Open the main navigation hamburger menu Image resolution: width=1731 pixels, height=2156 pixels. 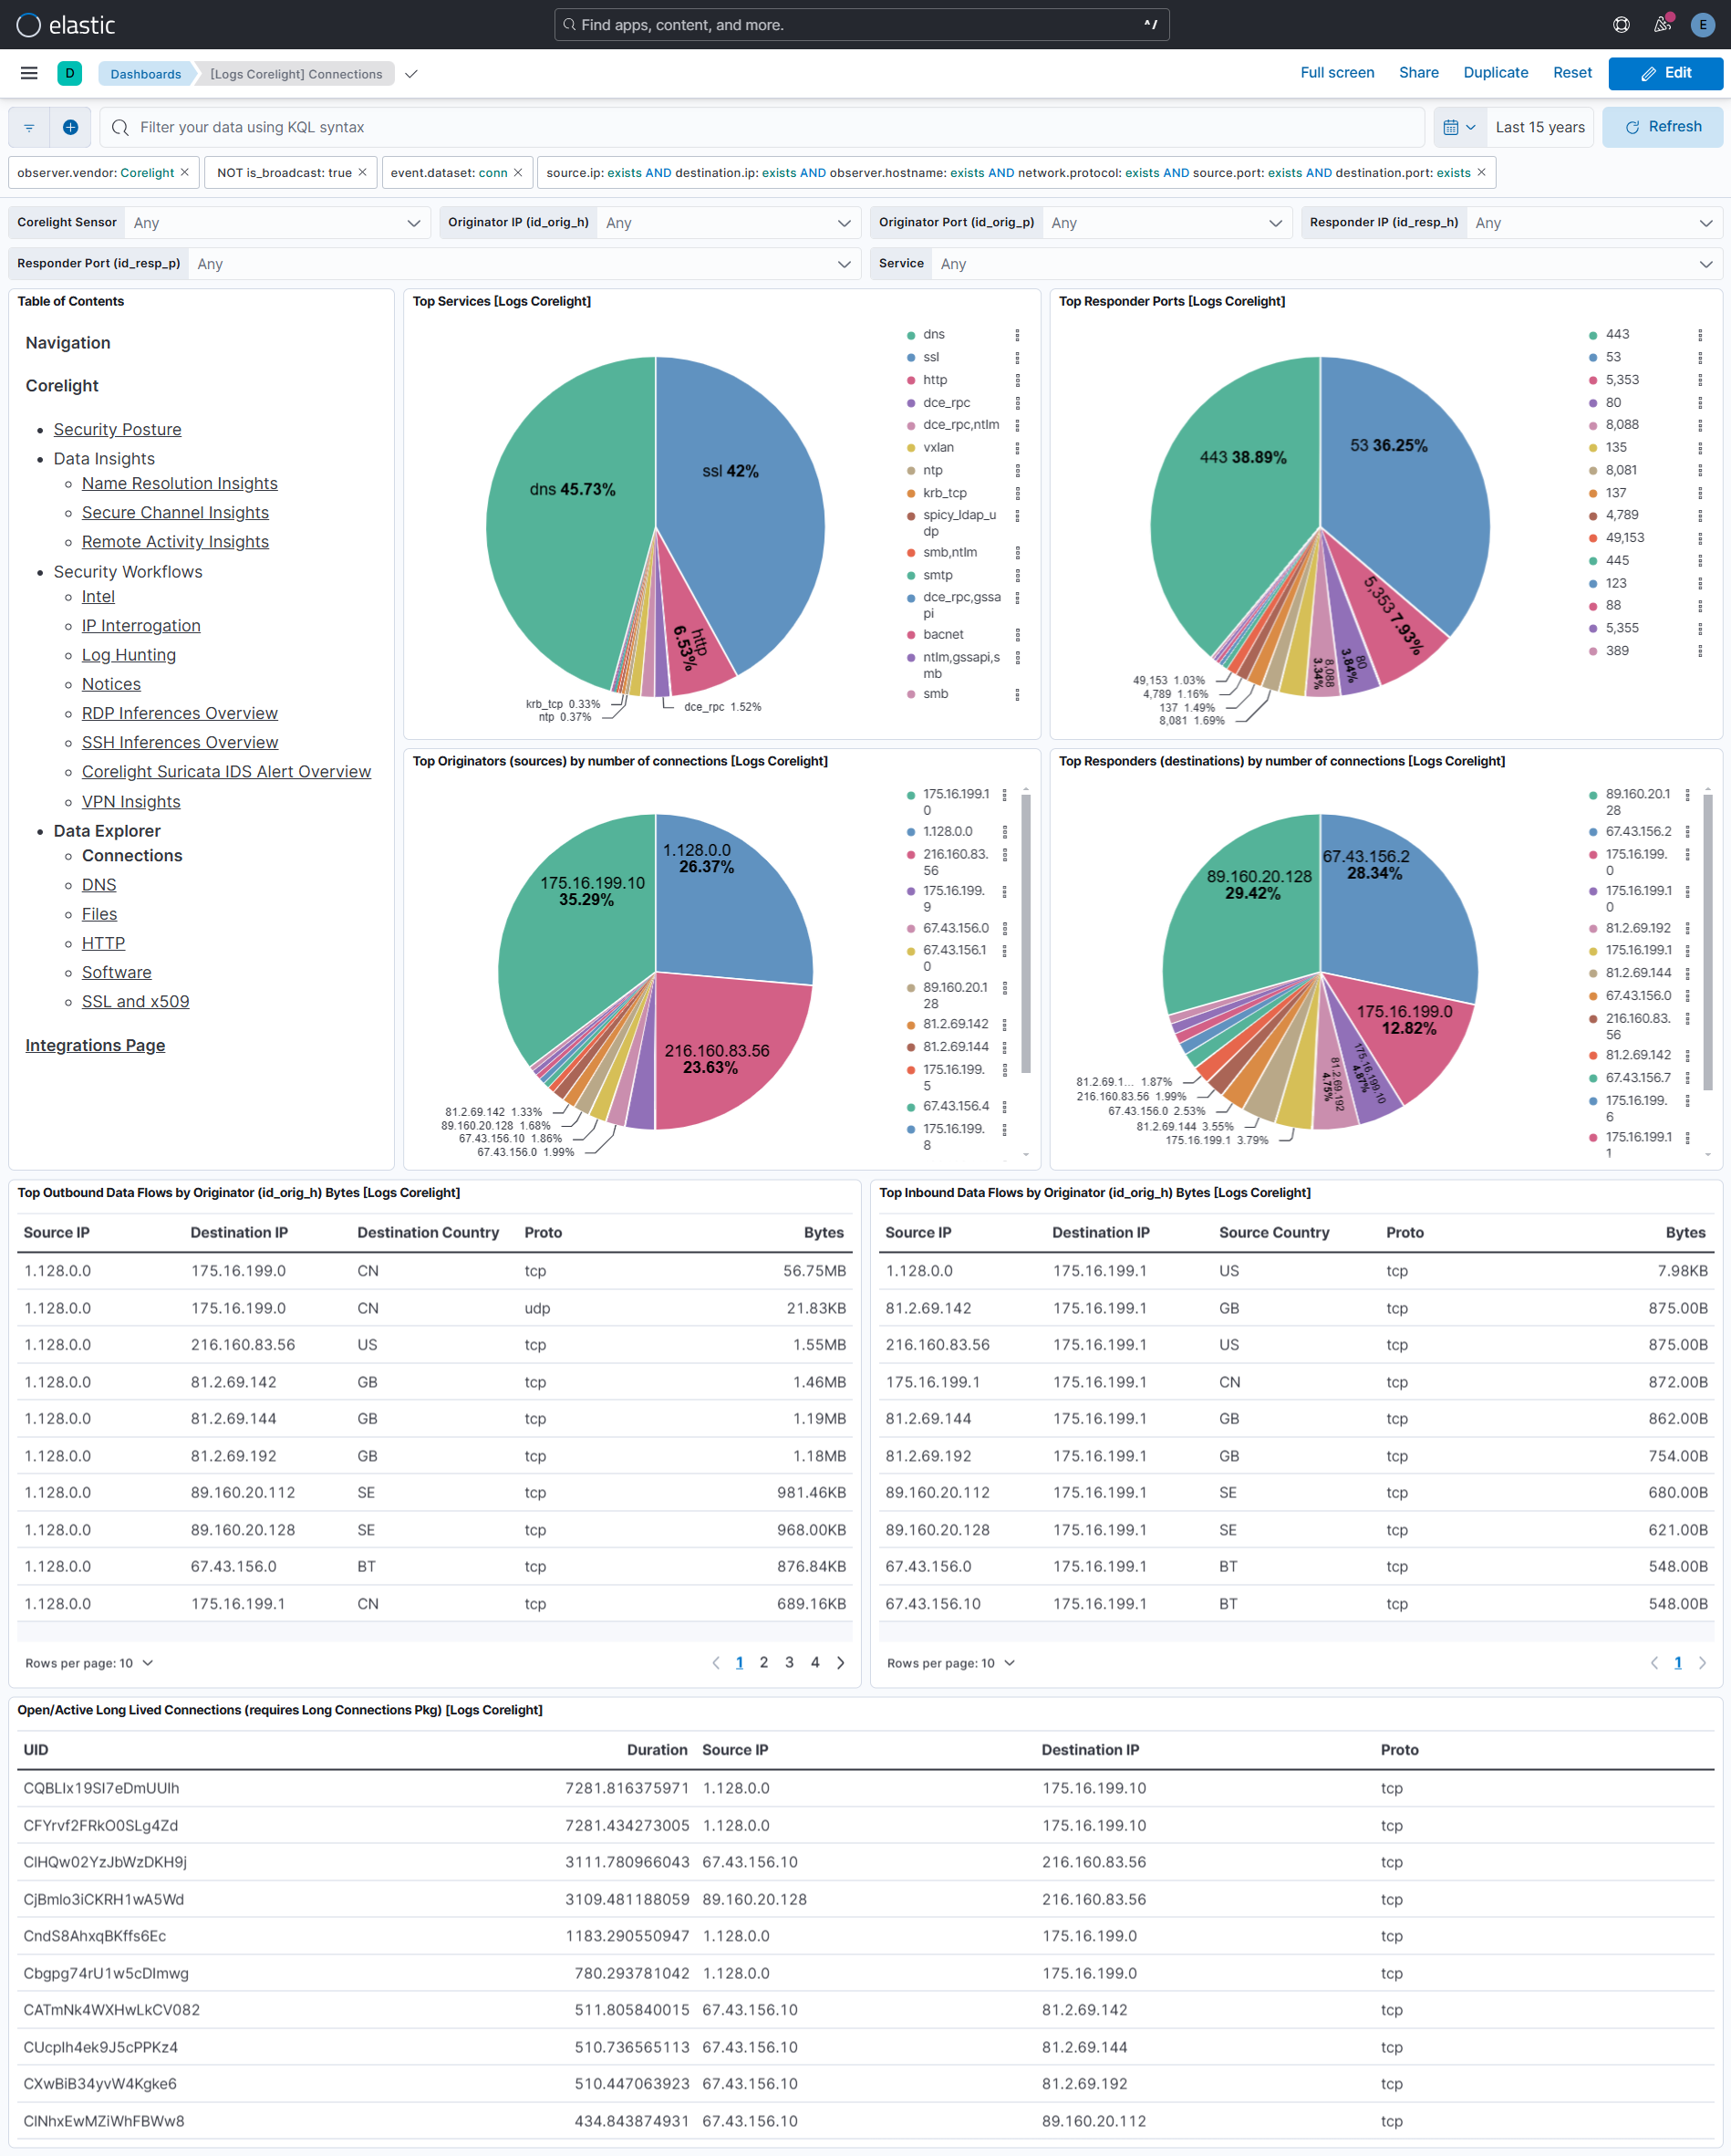(x=28, y=73)
